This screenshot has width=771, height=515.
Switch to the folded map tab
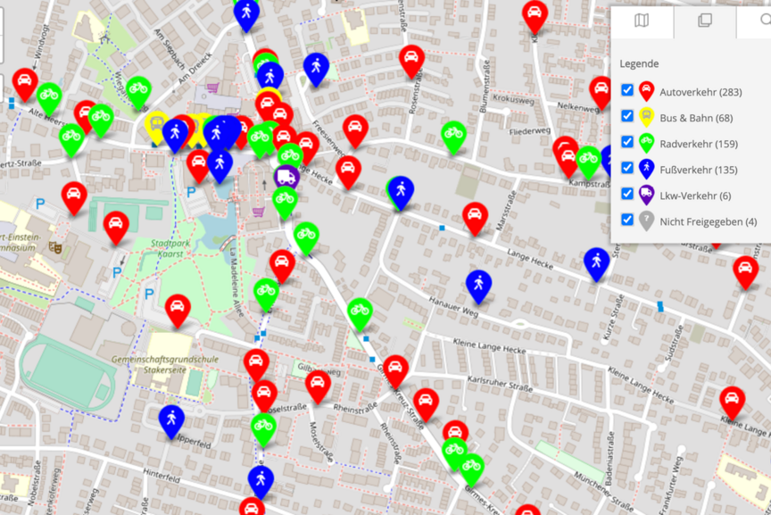(642, 21)
